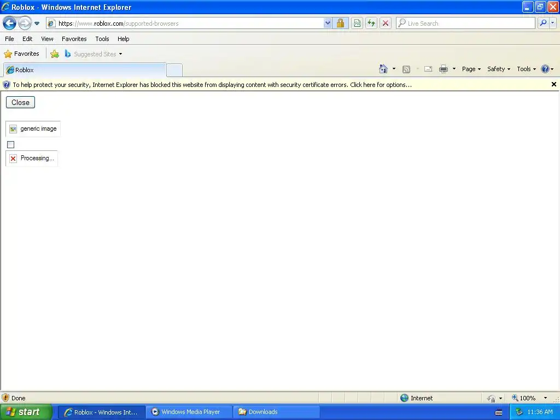Screen dimensions: 560x420
Task: Open the Tools menu in menu bar
Action: coord(102,39)
